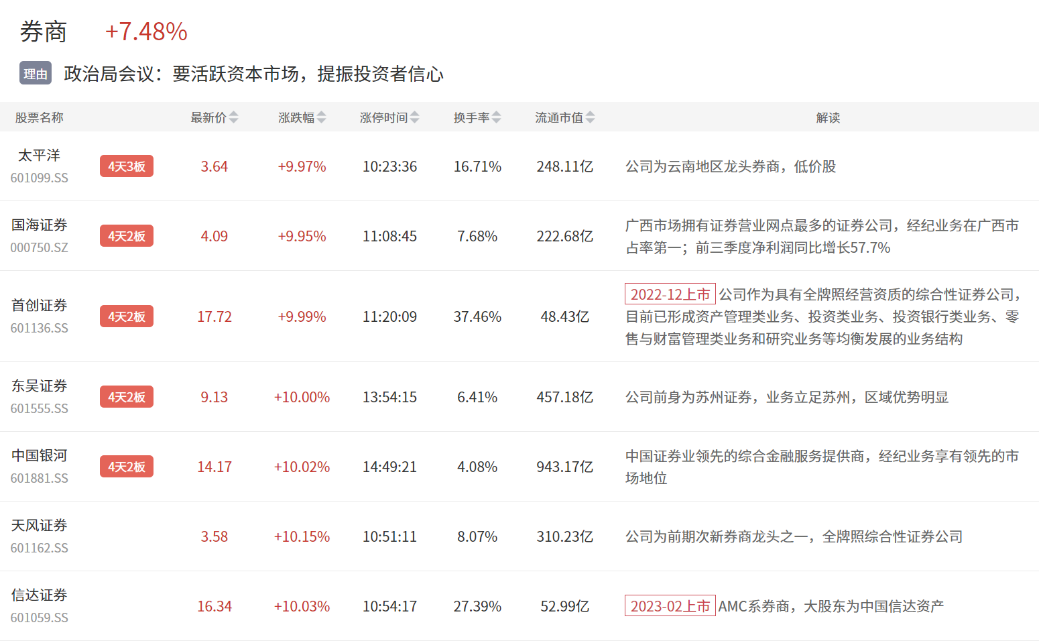
Task: Click 股票名称 column header
Action: tap(40, 117)
